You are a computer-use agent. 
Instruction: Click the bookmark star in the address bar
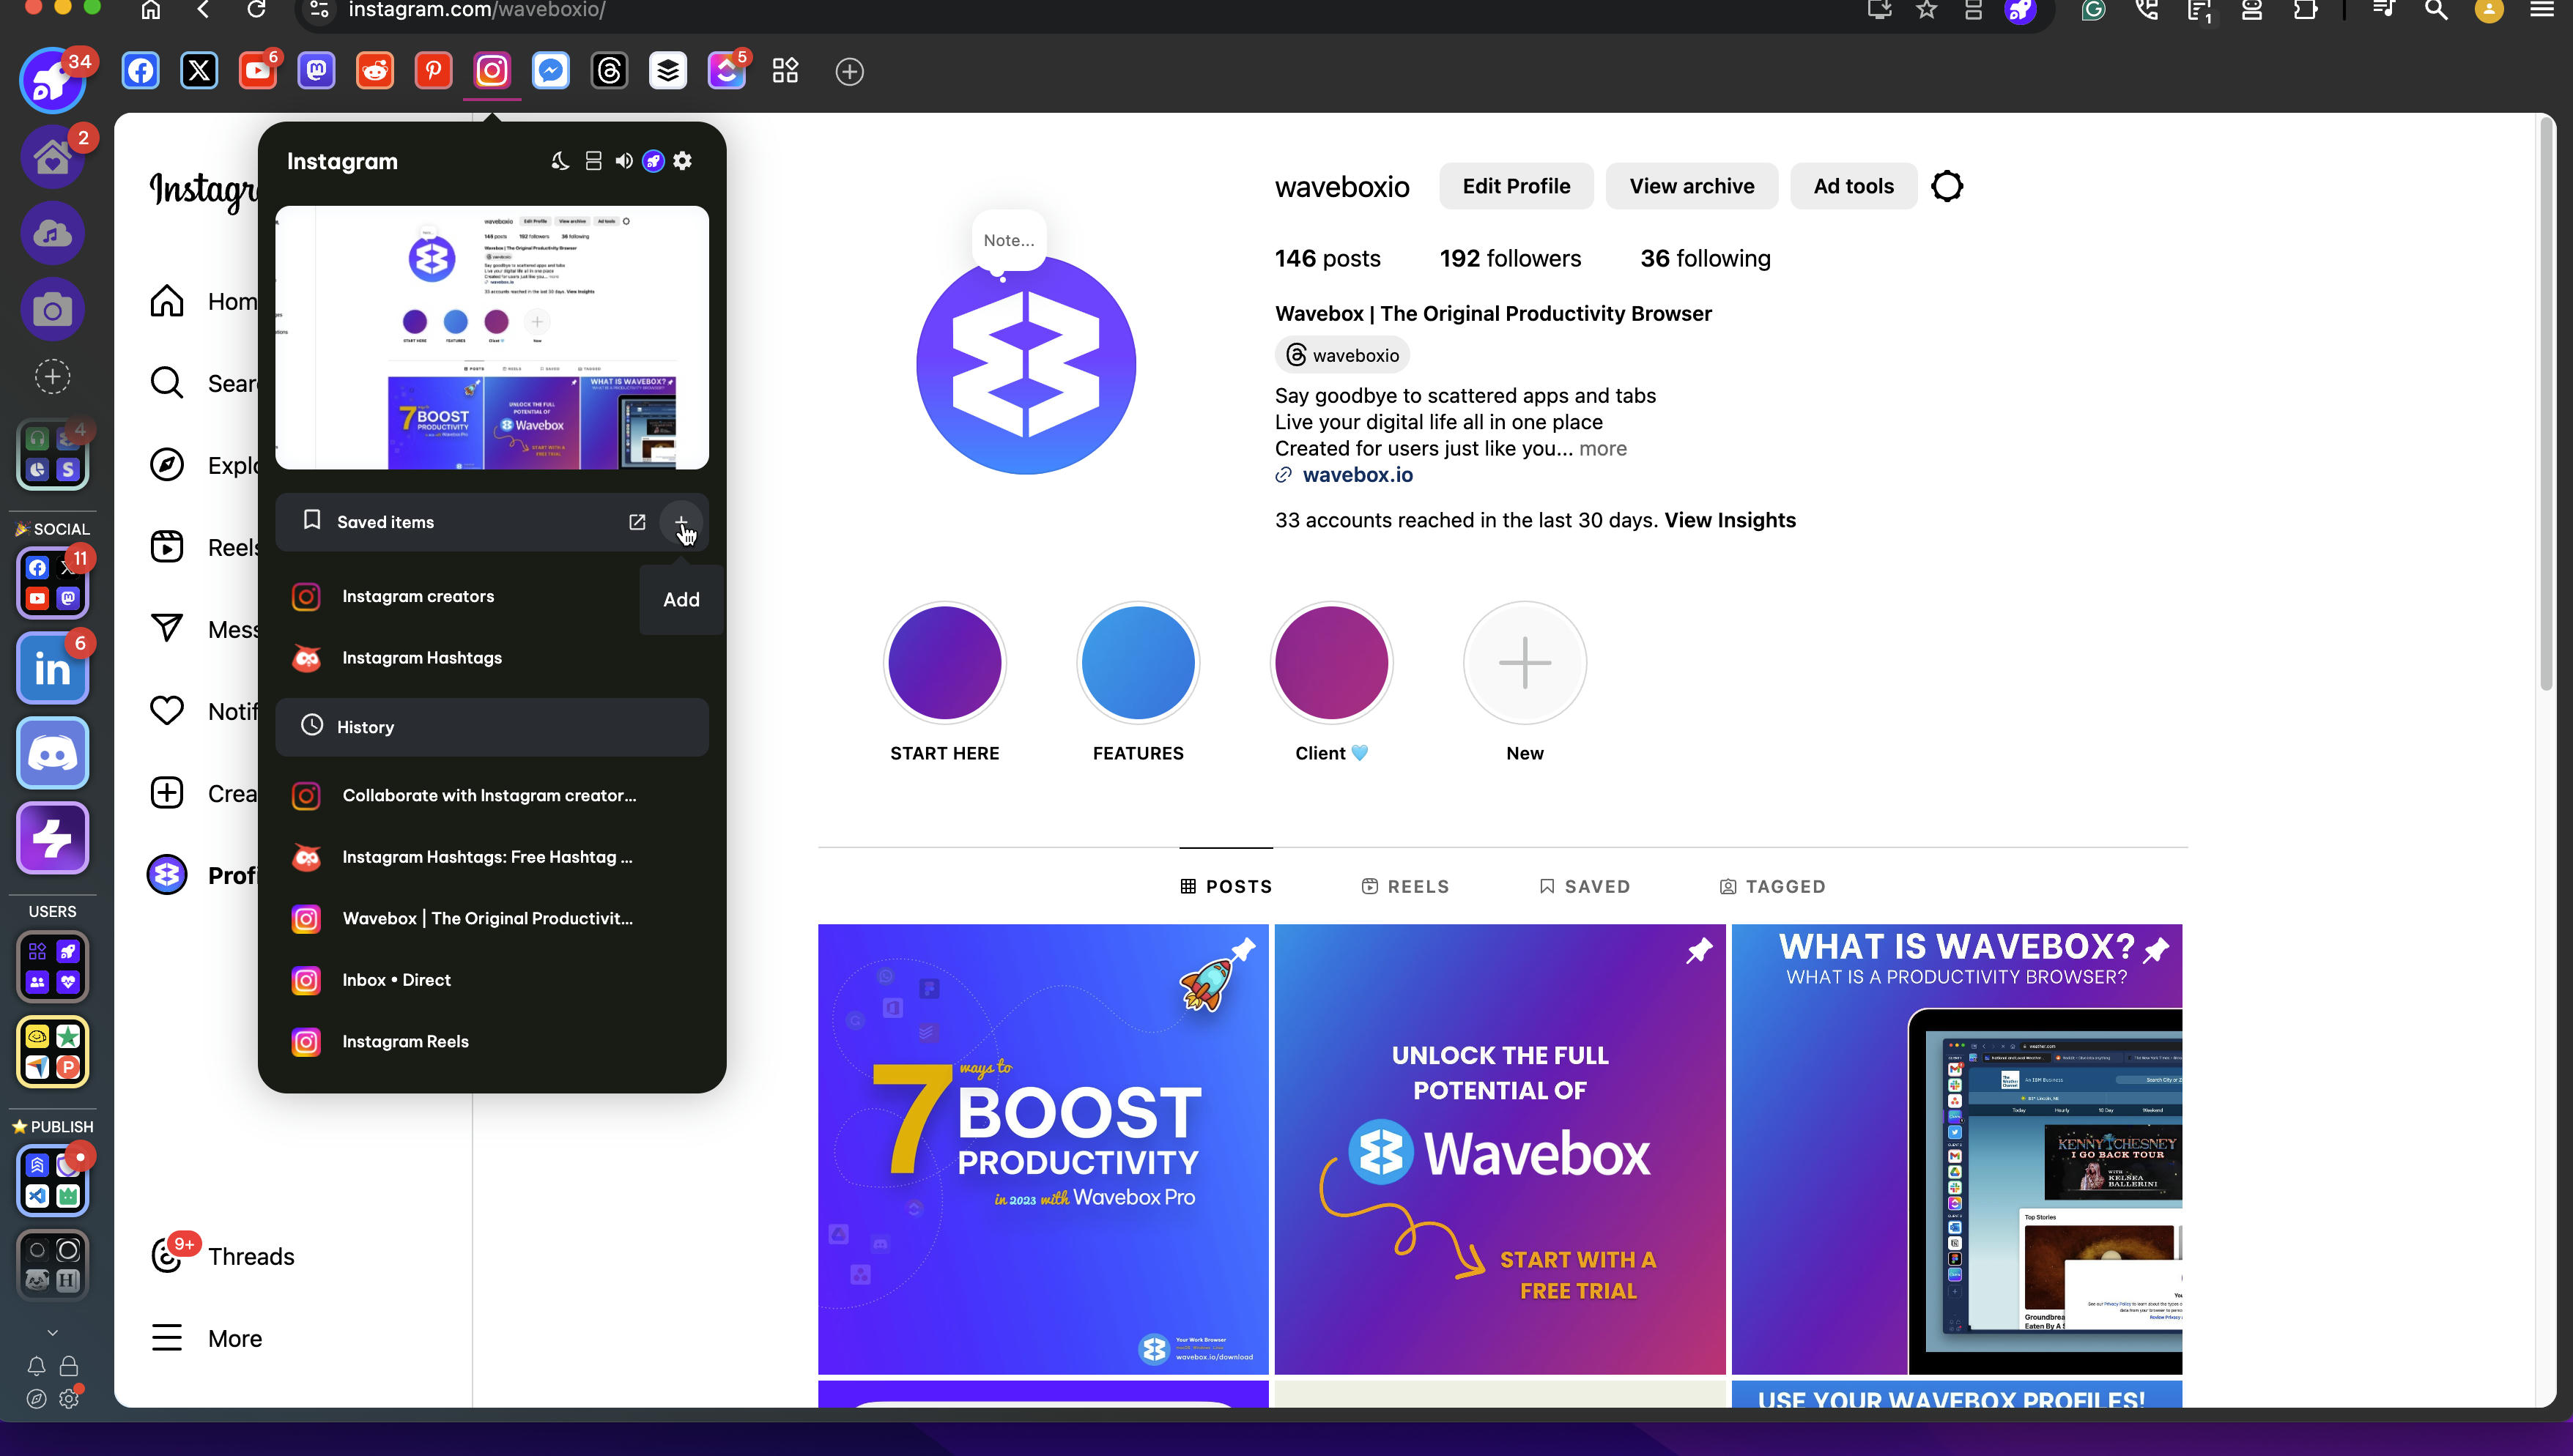coord(1927,11)
